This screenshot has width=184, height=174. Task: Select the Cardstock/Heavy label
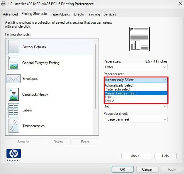(x=35, y=94)
